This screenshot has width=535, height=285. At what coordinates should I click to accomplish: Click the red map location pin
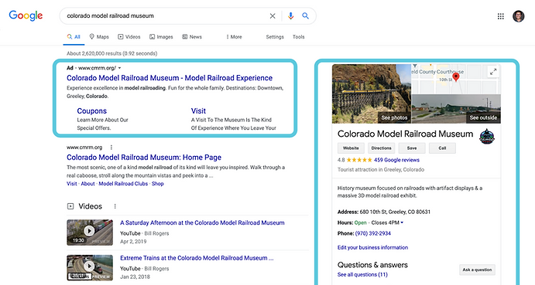click(x=456, y=77)
